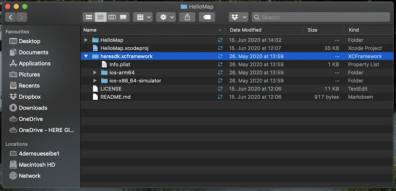
Task: Select the HelloMap.xcodeproj file icon
Action: click(95, 48)
